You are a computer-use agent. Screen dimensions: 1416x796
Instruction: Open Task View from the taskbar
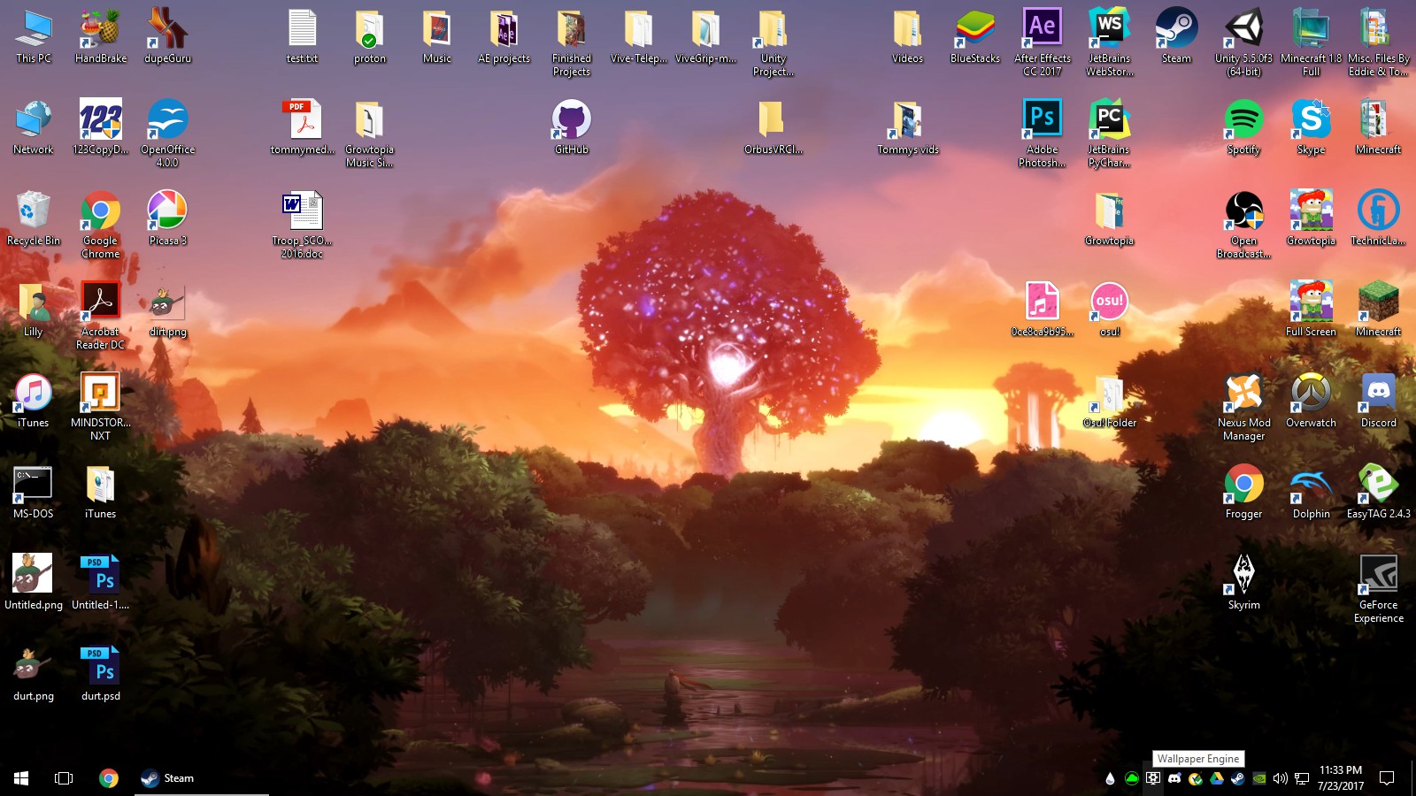pyautogui.click(x=64, y=778)
